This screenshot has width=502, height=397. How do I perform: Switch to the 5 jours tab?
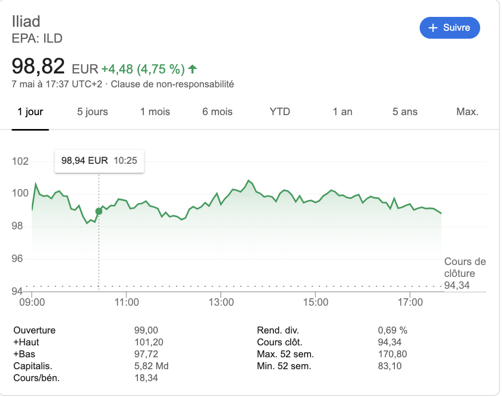pyautogui.click(x=93, y=112)
